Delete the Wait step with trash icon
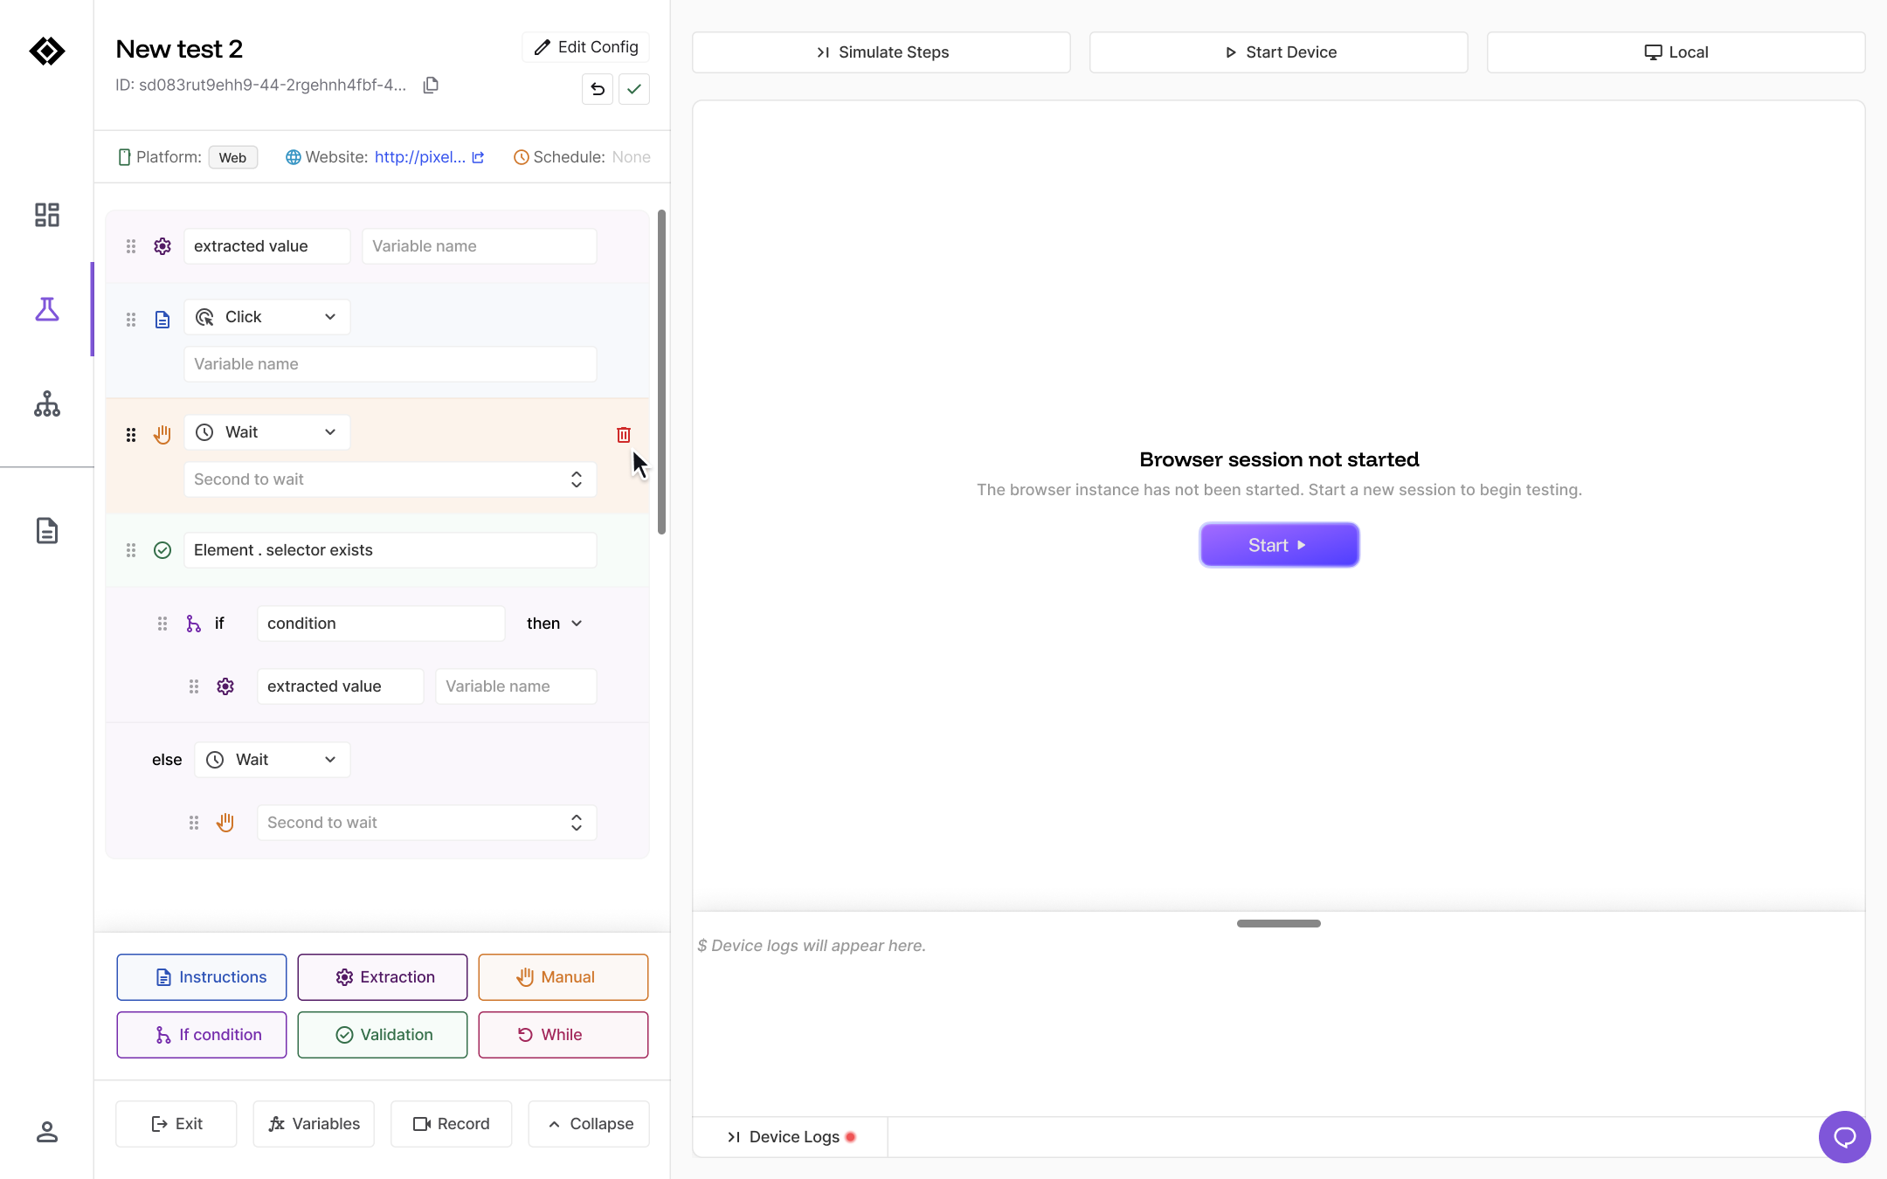The width and height of the screenshot is (1887, 1179). pos(623,434)
